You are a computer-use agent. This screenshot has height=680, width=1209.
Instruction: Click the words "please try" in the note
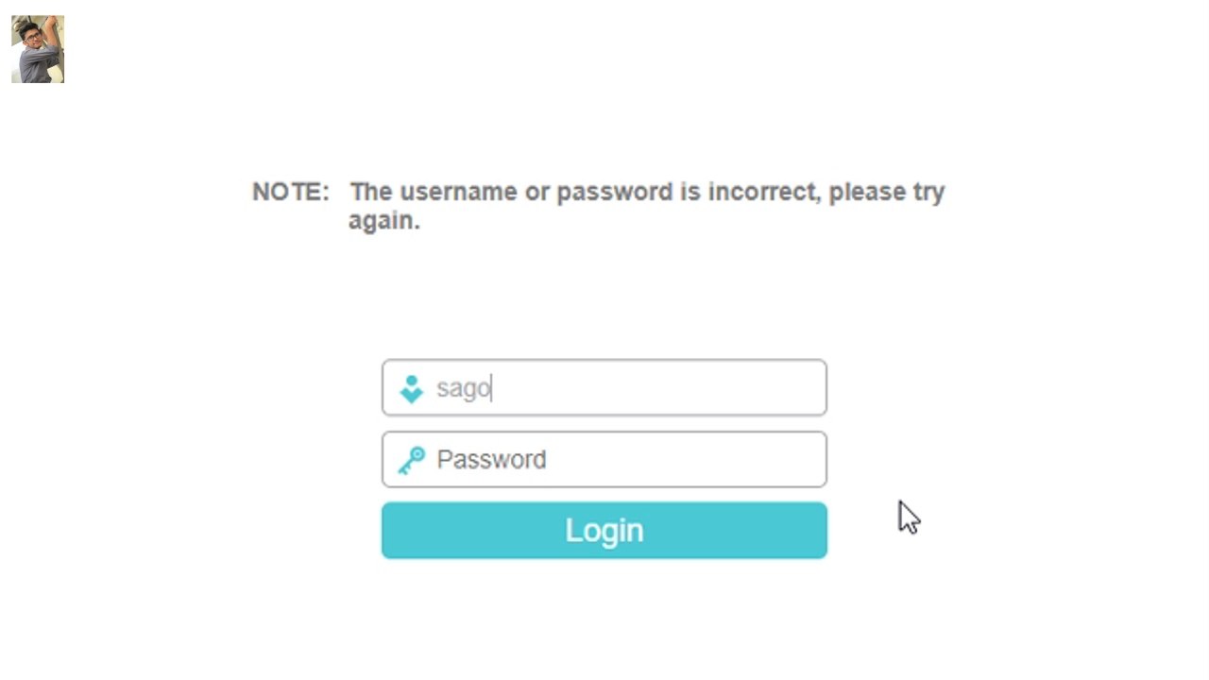887,192
